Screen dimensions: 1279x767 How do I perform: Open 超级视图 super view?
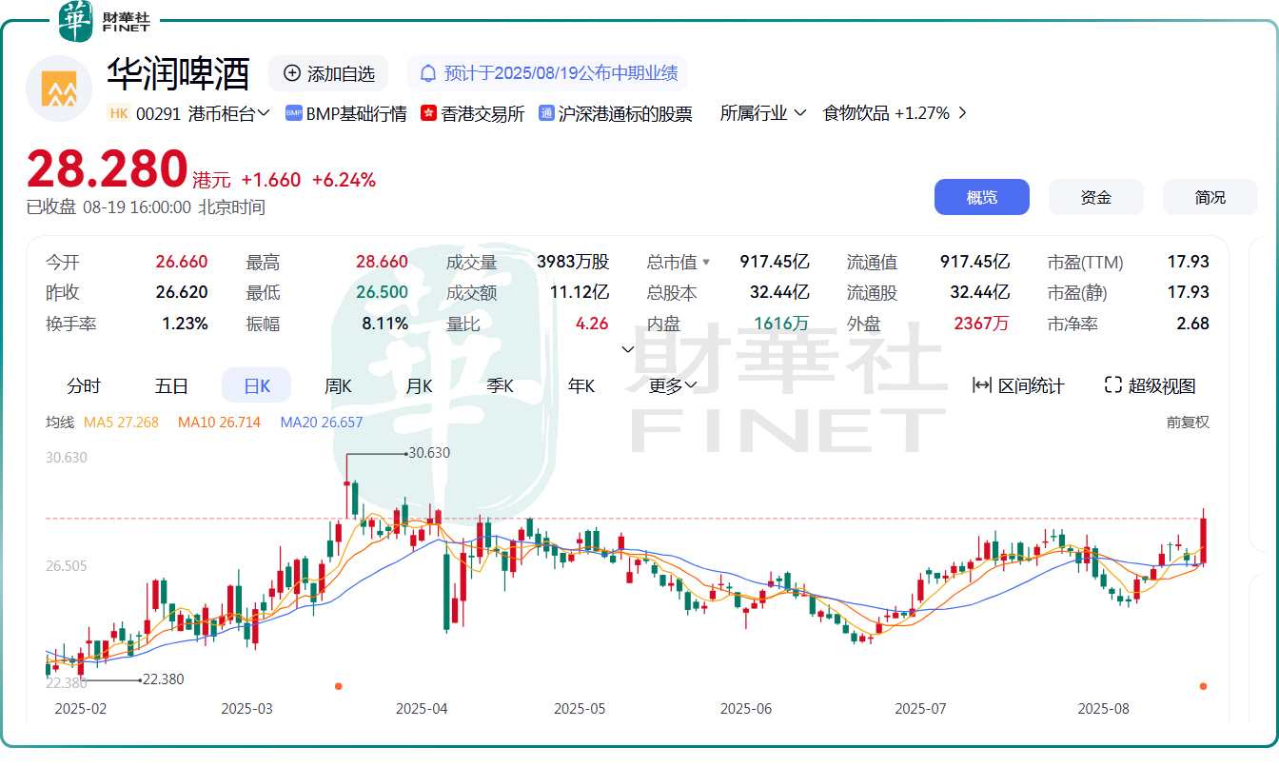pos(1151,385)
